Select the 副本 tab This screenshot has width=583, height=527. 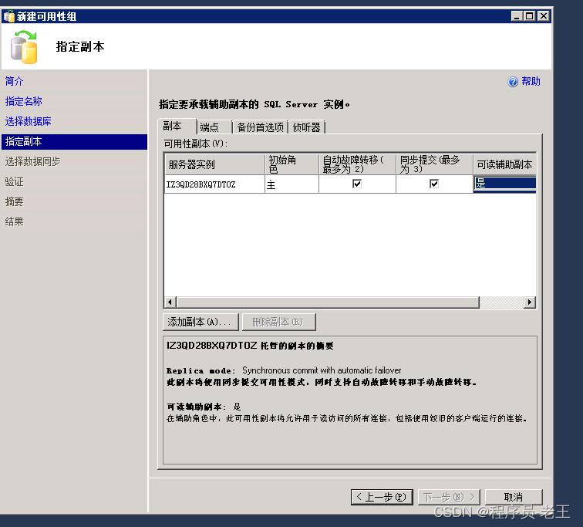(x=173, y=127)
